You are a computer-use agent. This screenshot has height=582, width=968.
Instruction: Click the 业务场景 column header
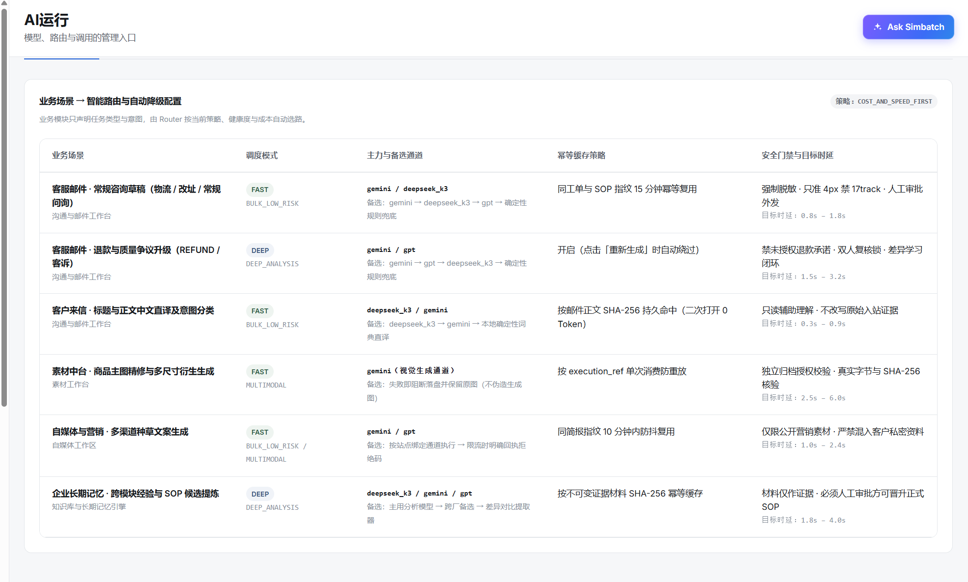(68, 155)
